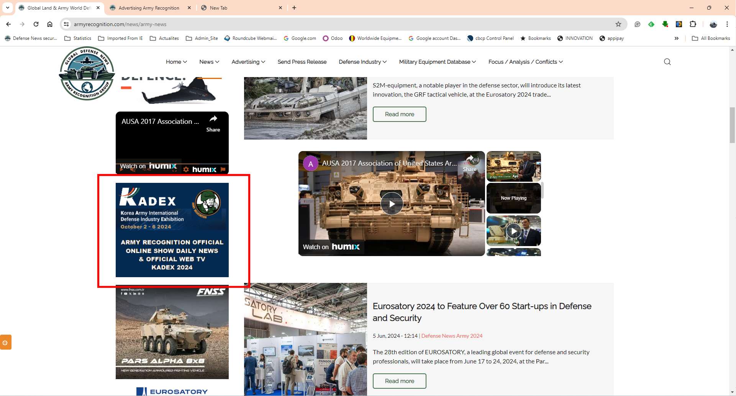Click the KADEX 2024 exhibition banner
This screenshot has width=736, height=396.
pos(172,230)
